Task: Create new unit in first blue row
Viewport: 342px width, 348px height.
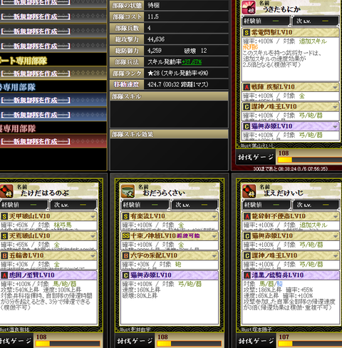Action: [36, 100]
